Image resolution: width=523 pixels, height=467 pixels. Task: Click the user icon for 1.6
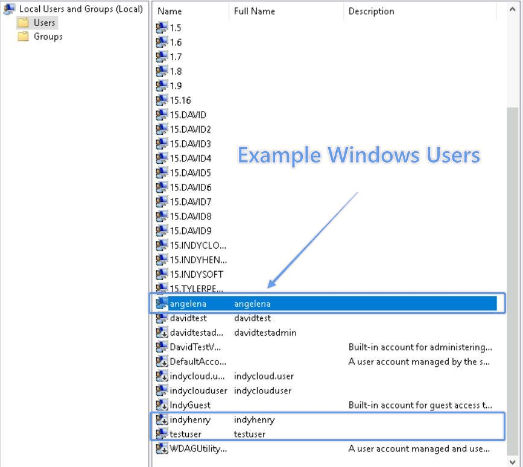[162, 42]
